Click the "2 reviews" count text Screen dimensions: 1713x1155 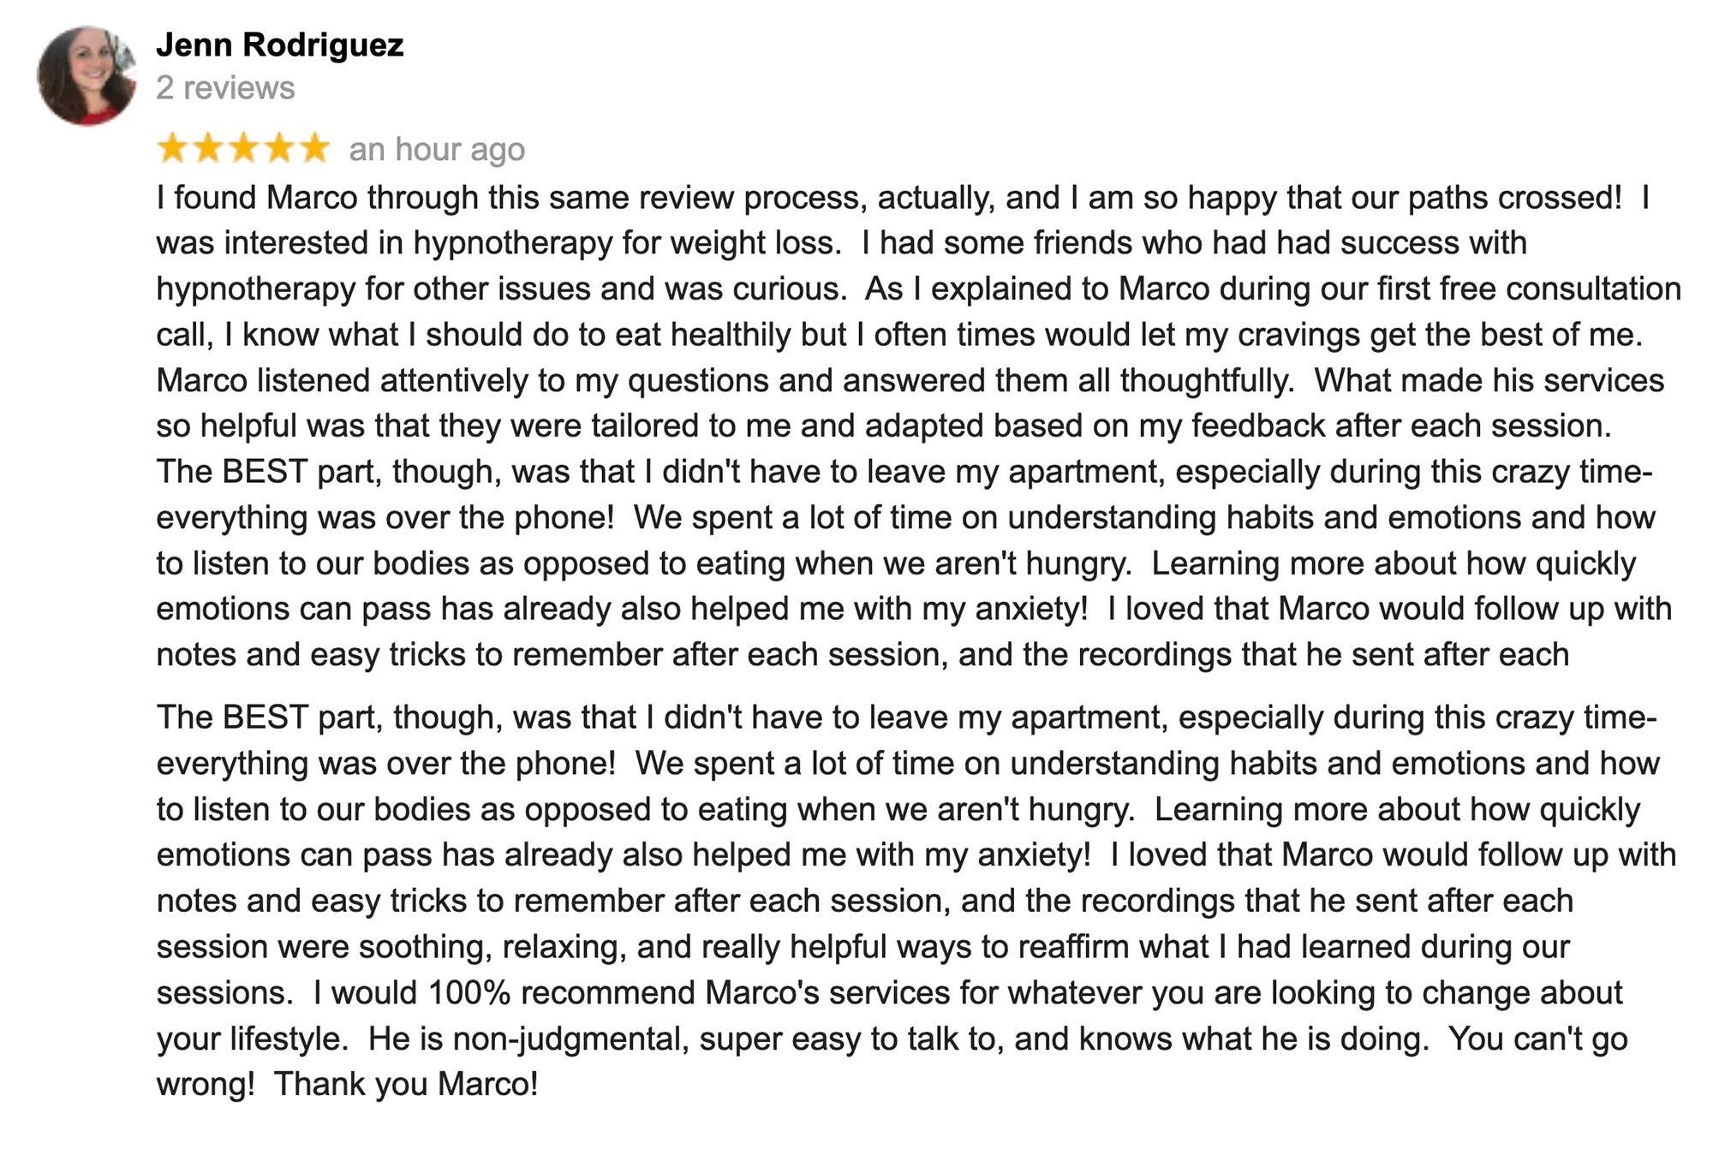pyautogui.click(x=225, y=87)
